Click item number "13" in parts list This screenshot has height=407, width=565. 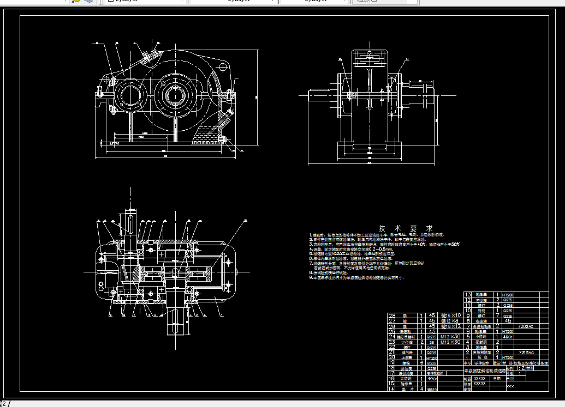(468, 294)
